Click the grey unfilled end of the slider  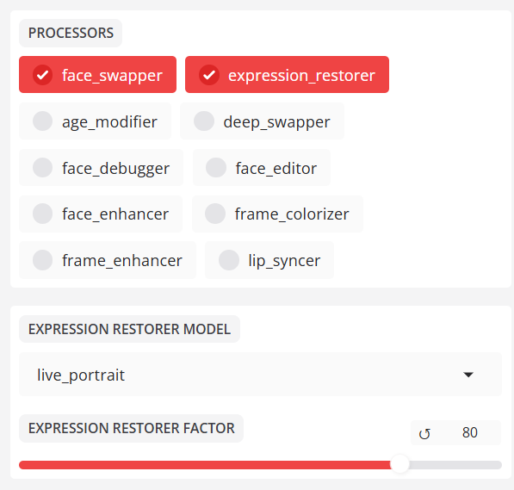pyautogui.click(x=455, y=465)
